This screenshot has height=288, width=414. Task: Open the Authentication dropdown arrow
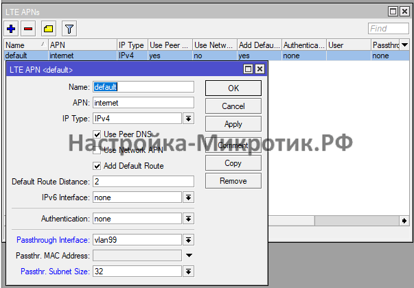coord(188,219)
